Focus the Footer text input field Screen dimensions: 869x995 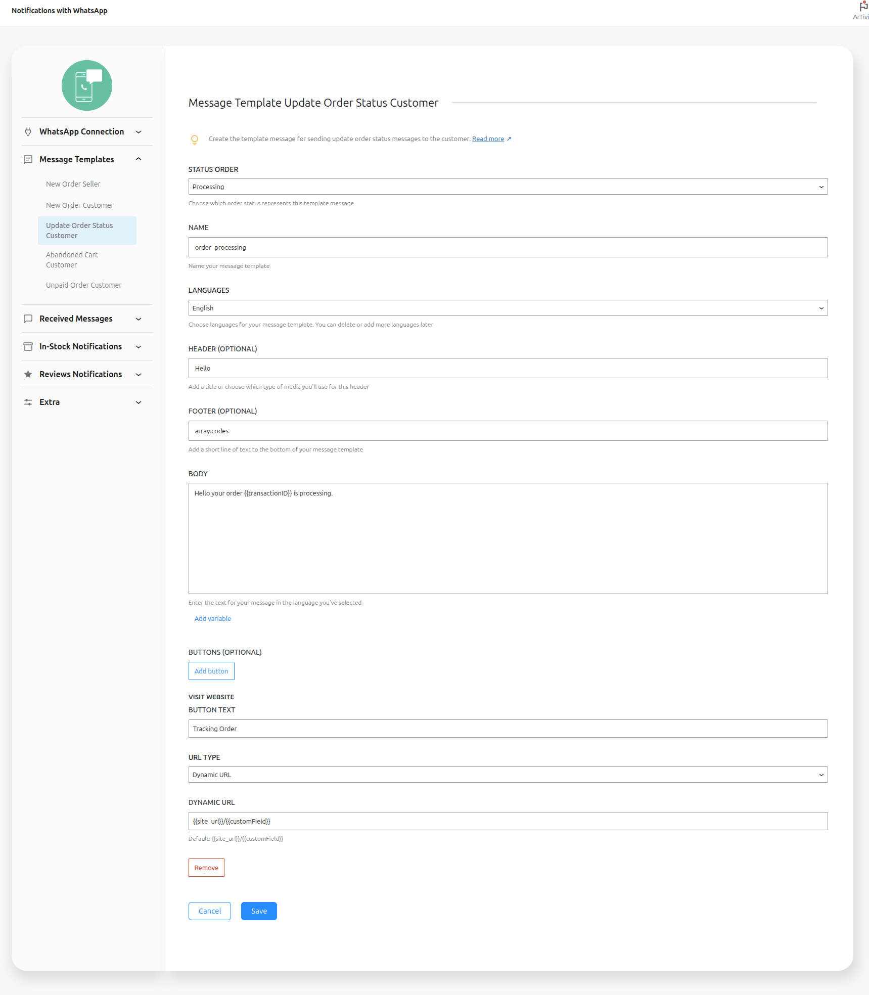point(508,431)
